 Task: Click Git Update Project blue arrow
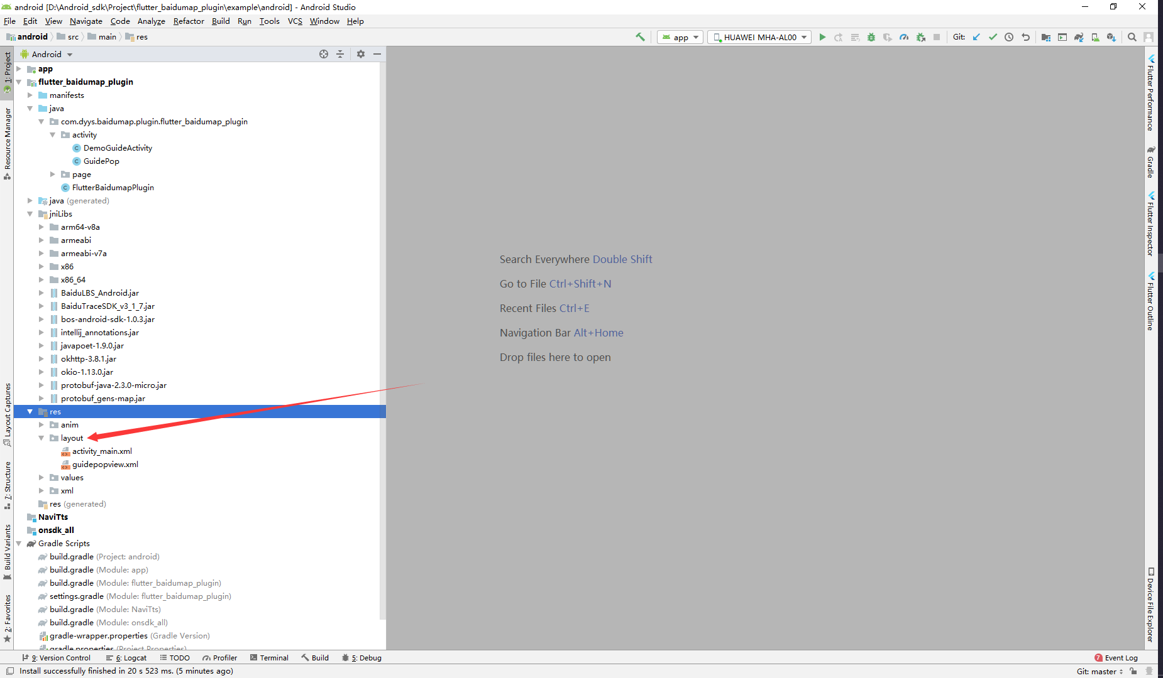coord(976,37)
